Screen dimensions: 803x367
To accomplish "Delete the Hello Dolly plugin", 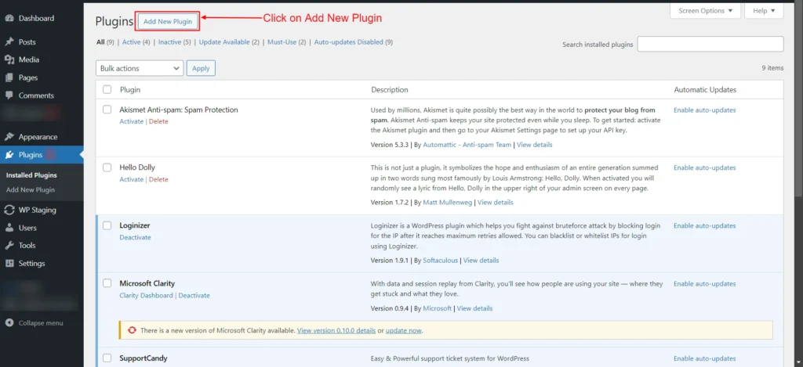I will pyautogui.click(x=158, y=179).
